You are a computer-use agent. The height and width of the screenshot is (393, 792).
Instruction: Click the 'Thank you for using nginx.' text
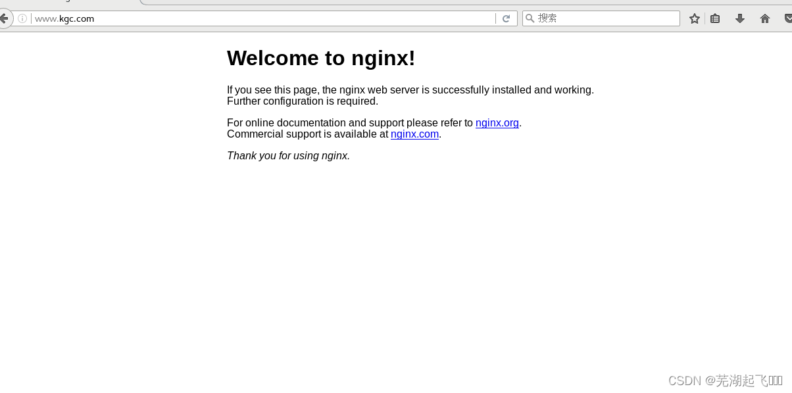pos(288,155)
